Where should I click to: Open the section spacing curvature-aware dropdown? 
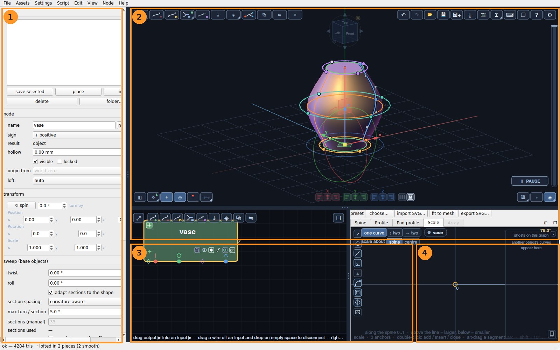point(85,301)
